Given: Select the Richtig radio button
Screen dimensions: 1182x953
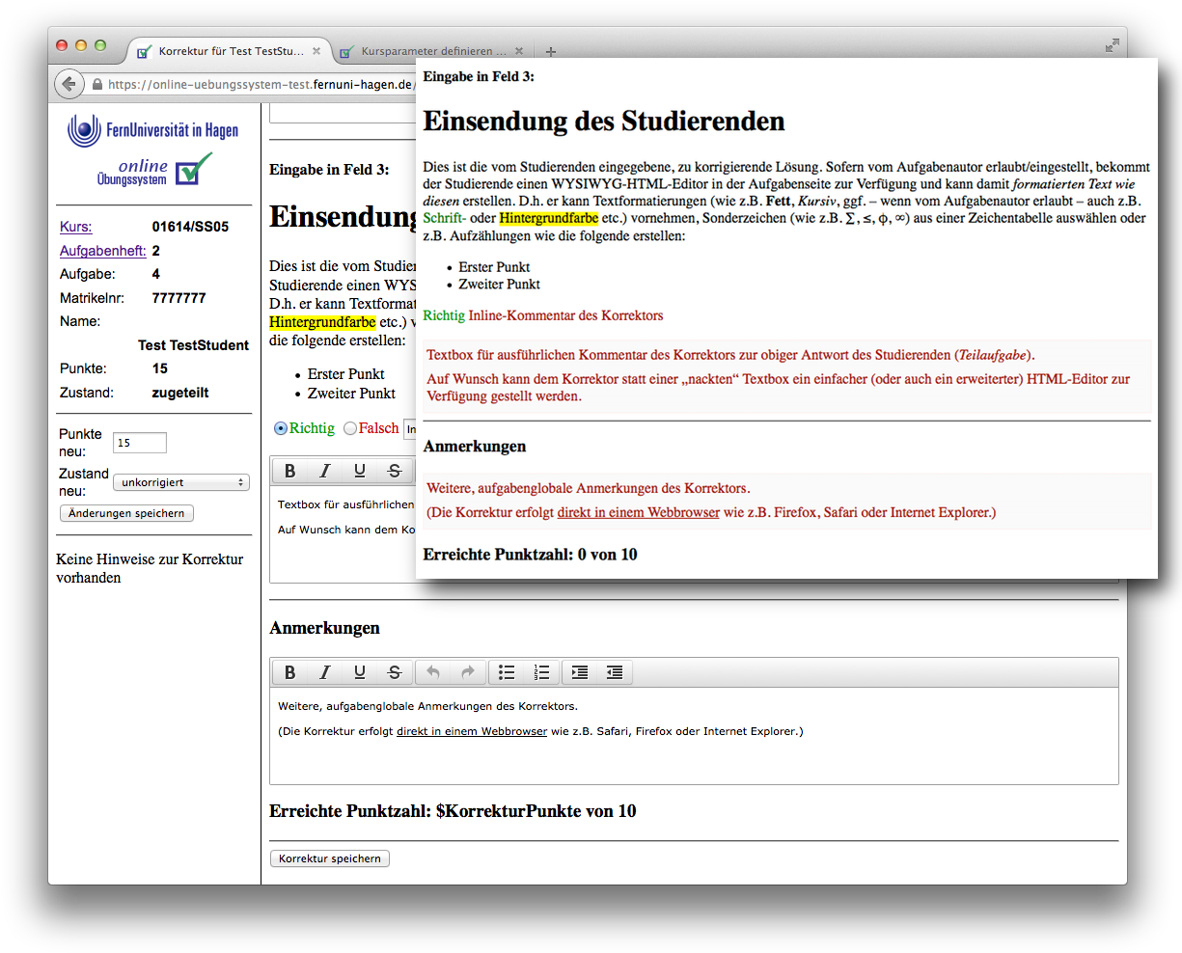Looking at the screenshot, I should [x=281, y=428].
